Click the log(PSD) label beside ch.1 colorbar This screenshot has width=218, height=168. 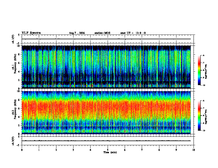coord(206,72)
